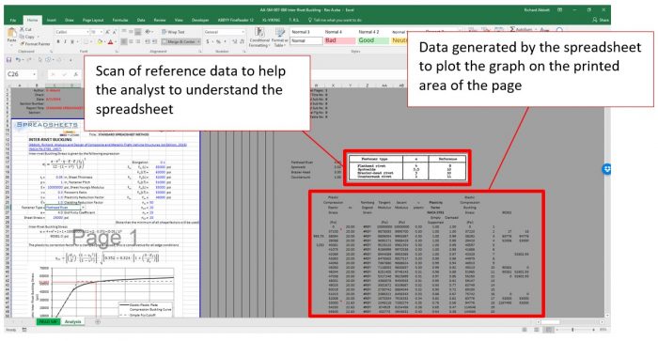Image resolution: width=658 pixels, height=341 pixels.
Task: Switch to the Insert ribbon tab
Action: [x=52, y=20]
